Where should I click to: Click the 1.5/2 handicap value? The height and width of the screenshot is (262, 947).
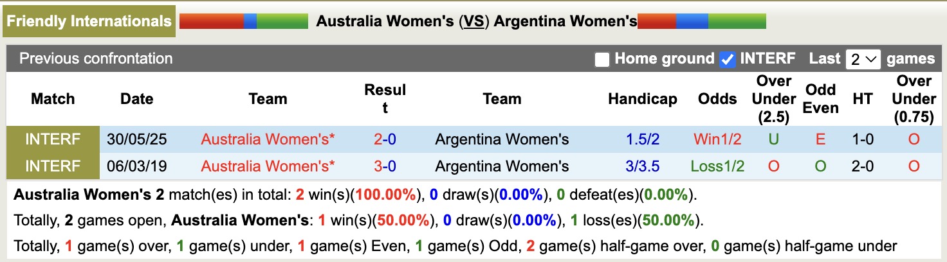(x=642, y=139)
